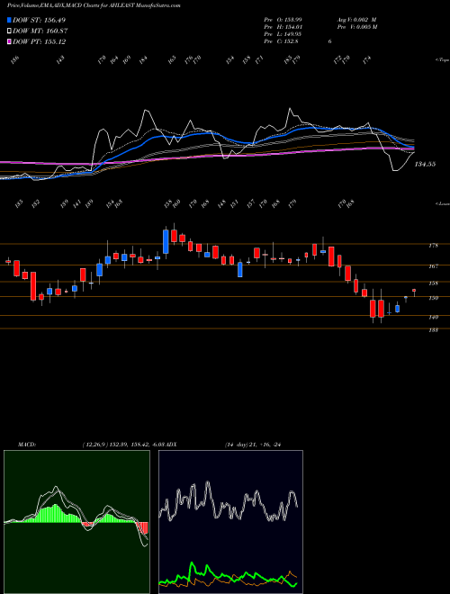Click the Pre V: 0.005 M value
Screen dimensions: 450x594
tap(358, 27)
